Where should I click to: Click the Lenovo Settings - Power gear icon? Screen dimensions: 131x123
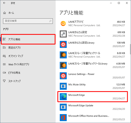click(x=63, y=76)
